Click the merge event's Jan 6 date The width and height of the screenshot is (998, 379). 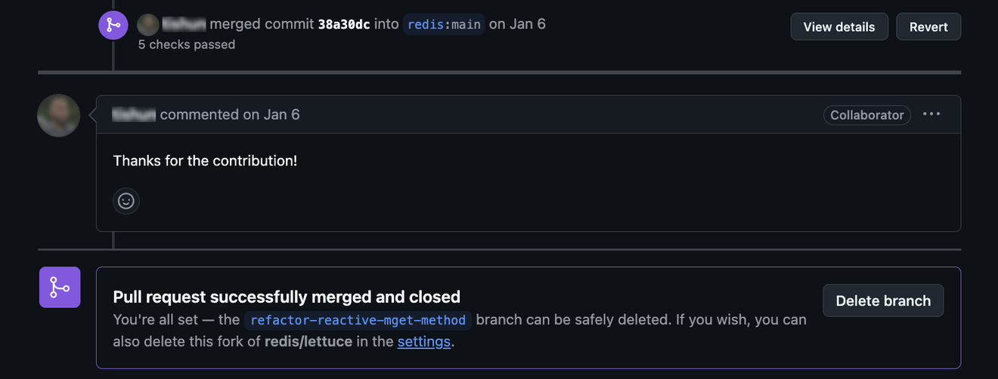pyautogui.click(x=528, y=24)
